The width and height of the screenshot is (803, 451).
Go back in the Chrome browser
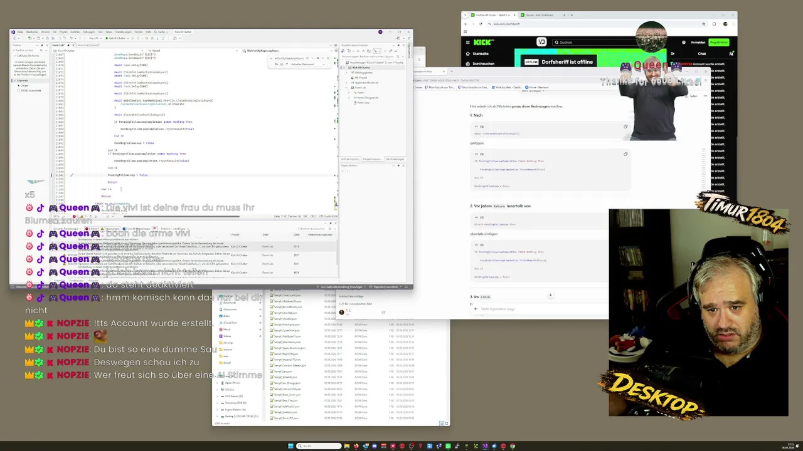(465, 24)
